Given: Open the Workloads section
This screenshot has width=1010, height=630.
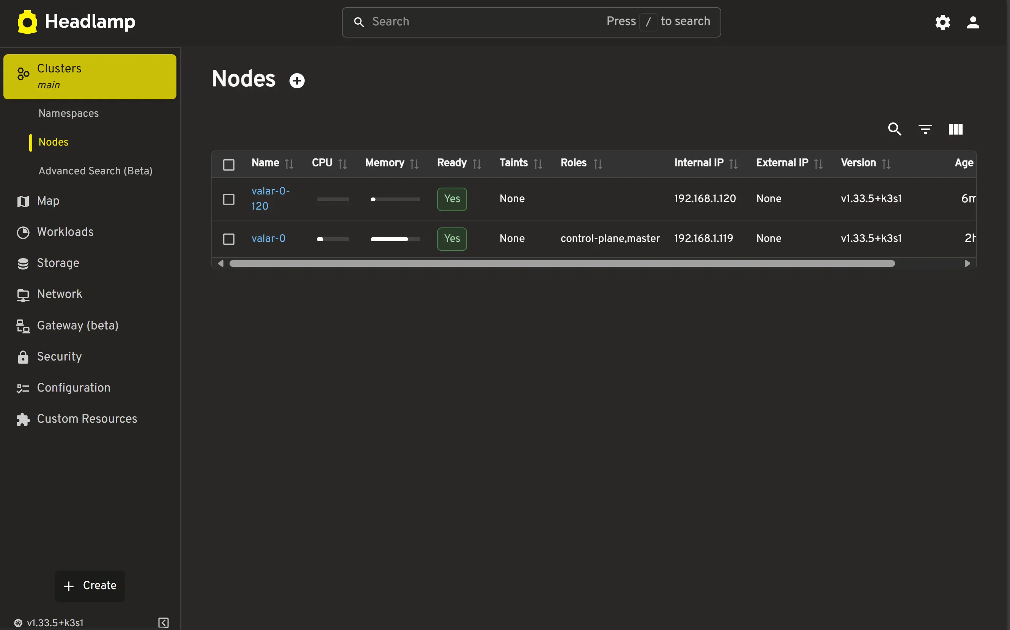Looking at the screenshot, I should coord(66,232).
